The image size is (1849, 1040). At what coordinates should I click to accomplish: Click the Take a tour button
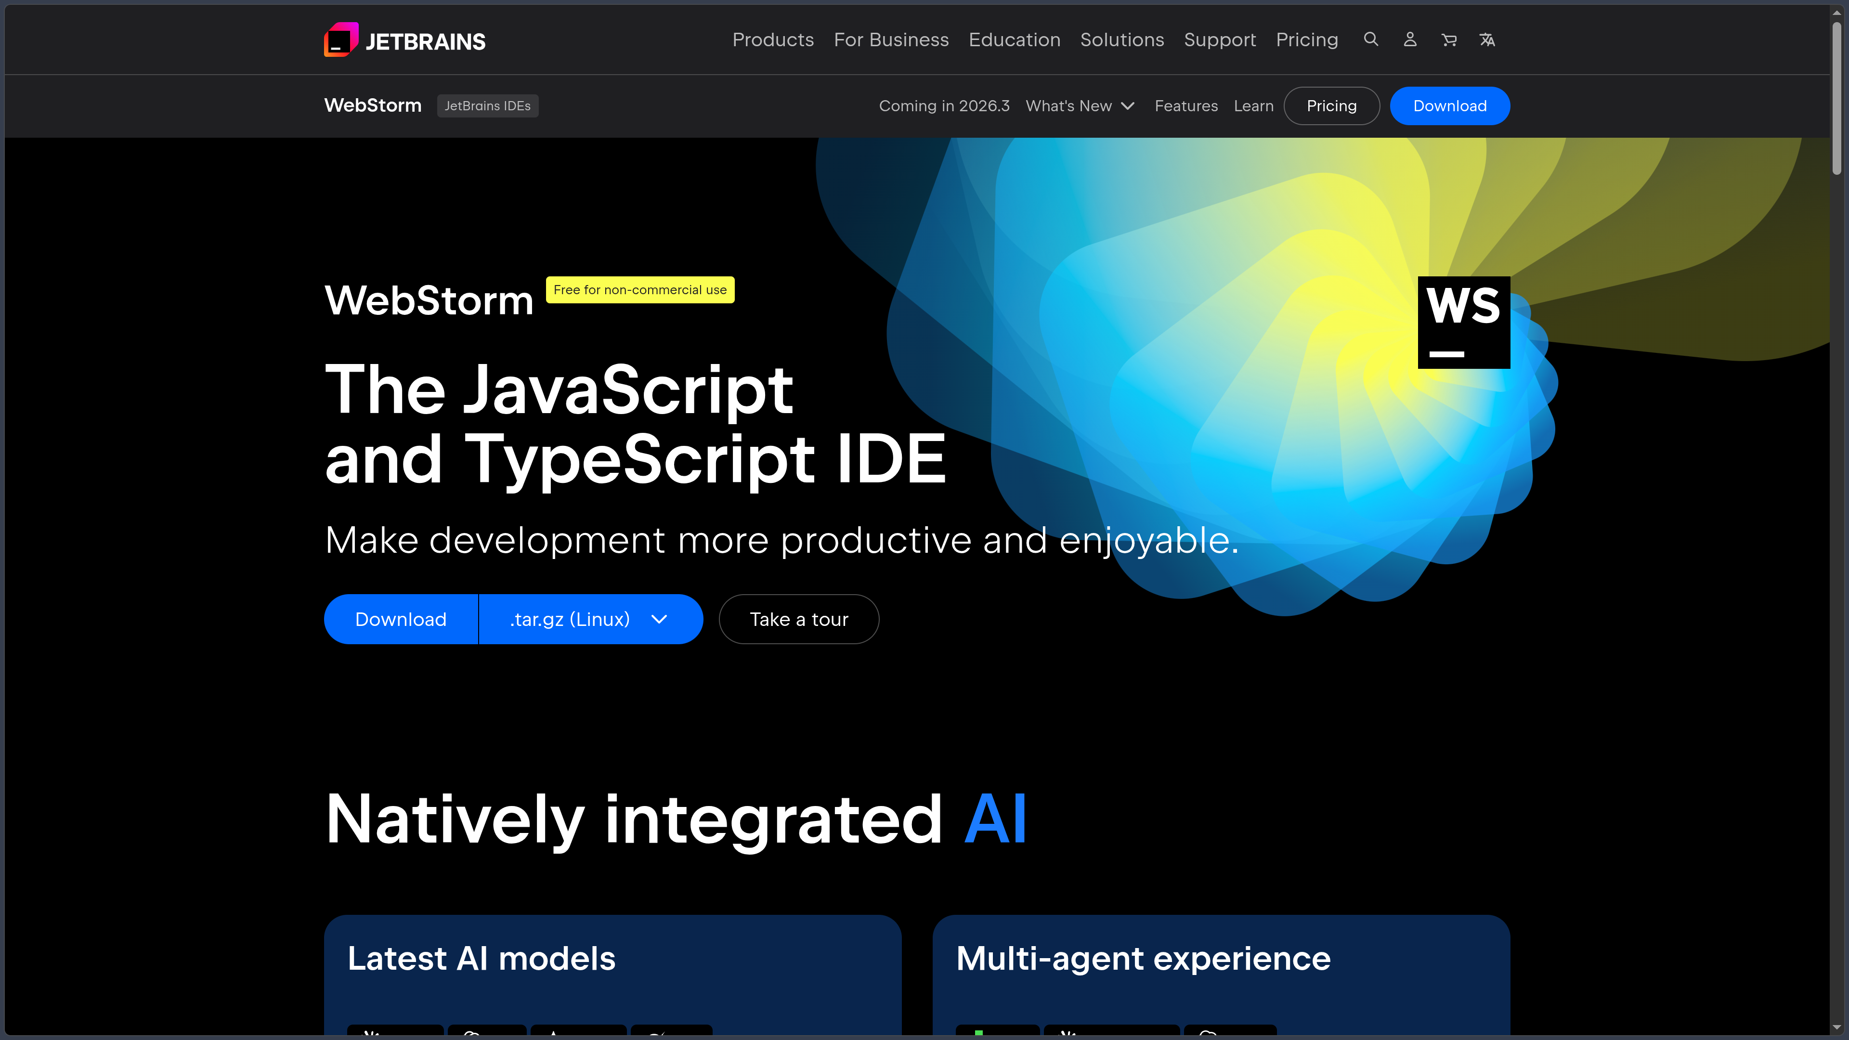(799, 619)
